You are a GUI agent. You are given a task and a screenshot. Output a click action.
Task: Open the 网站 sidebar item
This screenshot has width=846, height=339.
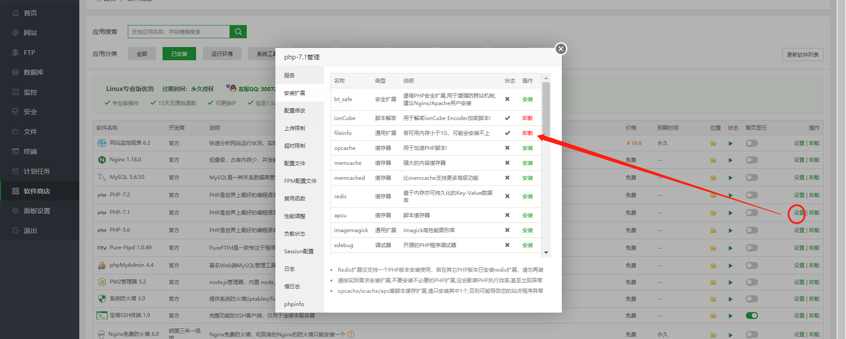pos(30,33)
